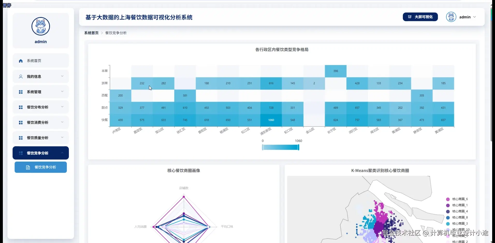
Task: Expand the 餐饮质量分析 menu chevron
Action: pyautogui.click(x=62, y=137)
